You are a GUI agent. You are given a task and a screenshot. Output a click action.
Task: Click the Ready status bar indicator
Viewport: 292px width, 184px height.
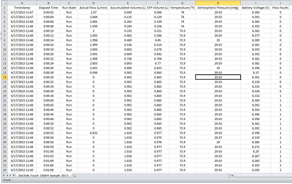7,180
